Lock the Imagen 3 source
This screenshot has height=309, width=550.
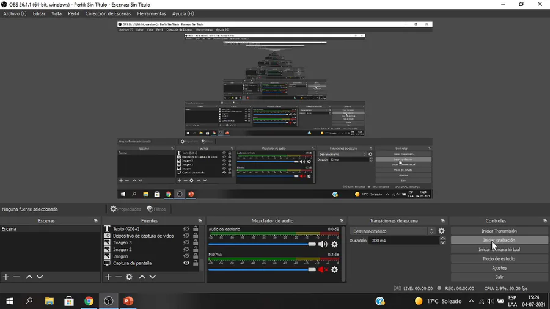(x=196, y=242)
